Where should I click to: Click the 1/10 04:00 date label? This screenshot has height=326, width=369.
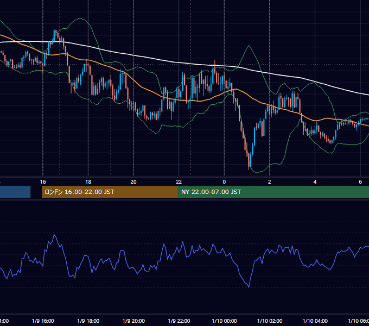tap(315, 321)
